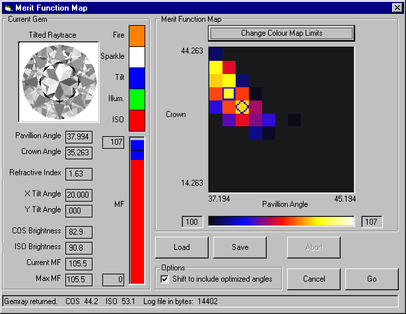Viewport: 406px width, 314px height.
Task: Click the Log file in bytes 14402 text
Action: 180,301
